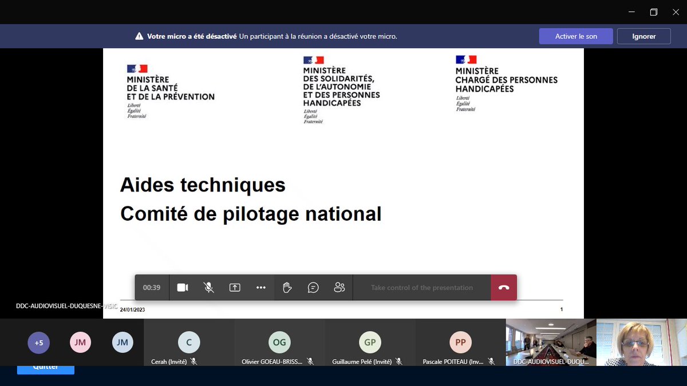Click Quitter to leave the meeting
The width and height of the screenshot is (687, 386).
pos(45,368)
